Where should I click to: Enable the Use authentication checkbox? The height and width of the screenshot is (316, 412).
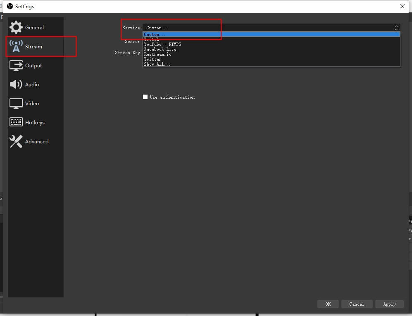pyautogui.click(x=145, y=97)
